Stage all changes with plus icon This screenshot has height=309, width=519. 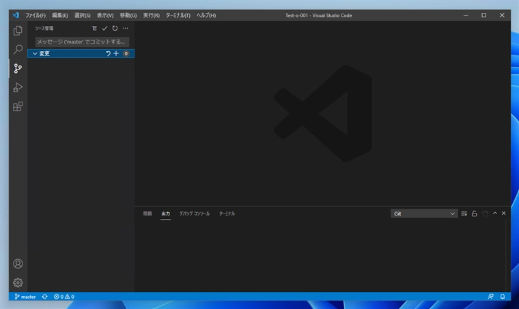pos(116,53)
